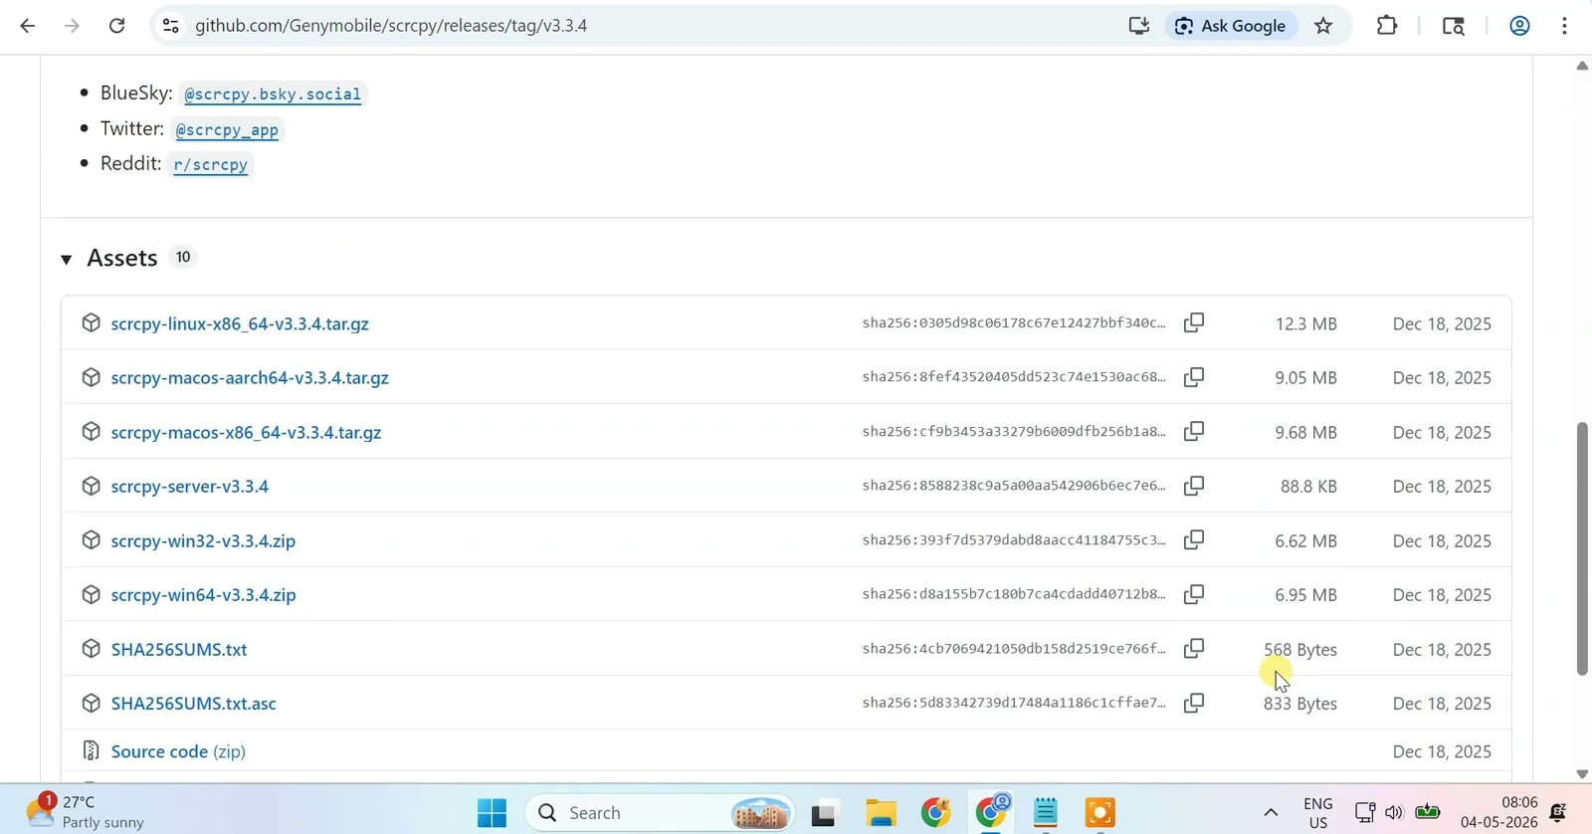The height and width of the screenshot is (834, 1592).
Task: Collapse the Assets section
Action: click(x=67, y=259)
